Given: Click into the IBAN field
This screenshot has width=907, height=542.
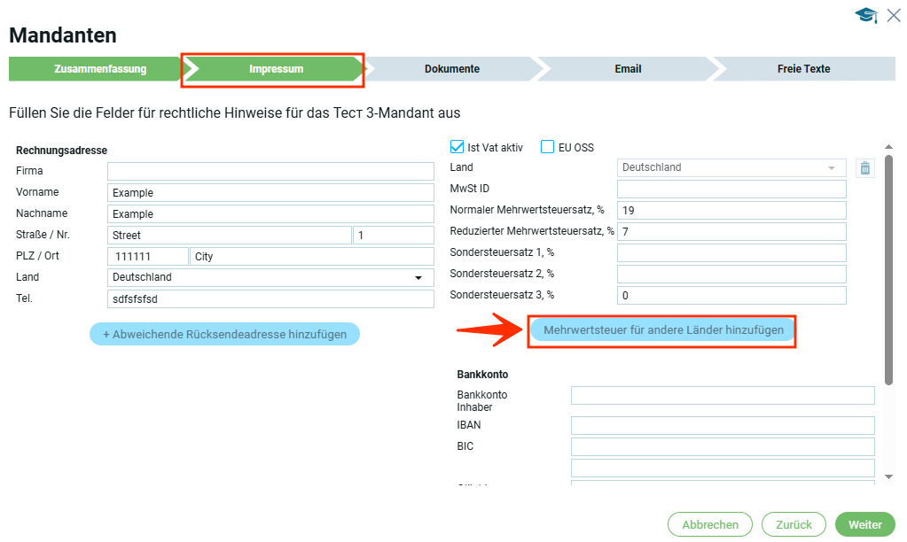Looking at the screenshot, I should [722, 426].
